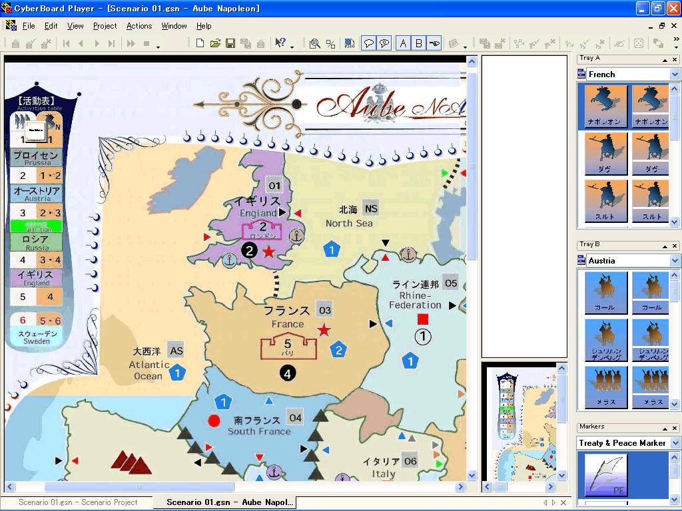Open the Tray A French dropdown
This screenshot has width=682, height=511.
pyautogui.click(x=675, y=75)
